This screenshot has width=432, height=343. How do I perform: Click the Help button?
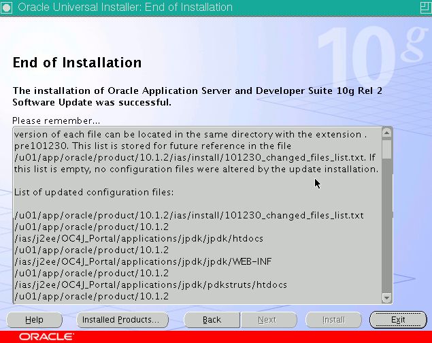pyautogui.click(x=35, y=320)
